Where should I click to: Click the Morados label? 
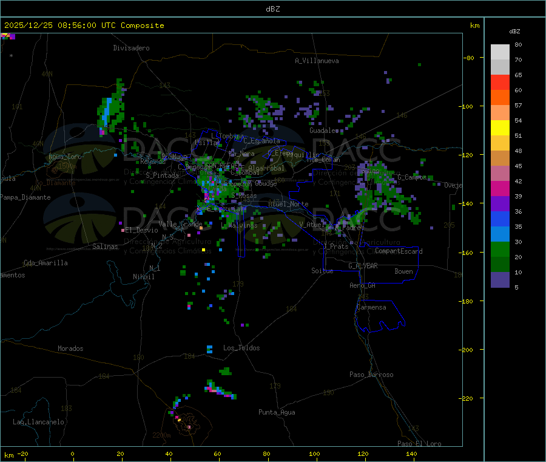coord(71,348)
